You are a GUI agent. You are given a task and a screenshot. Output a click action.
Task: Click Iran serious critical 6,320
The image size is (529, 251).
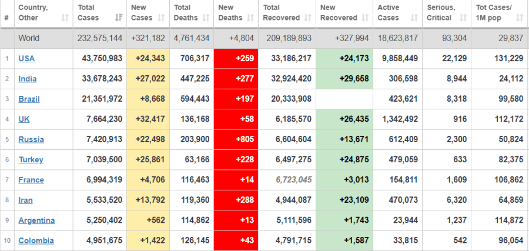pos(456,200)
